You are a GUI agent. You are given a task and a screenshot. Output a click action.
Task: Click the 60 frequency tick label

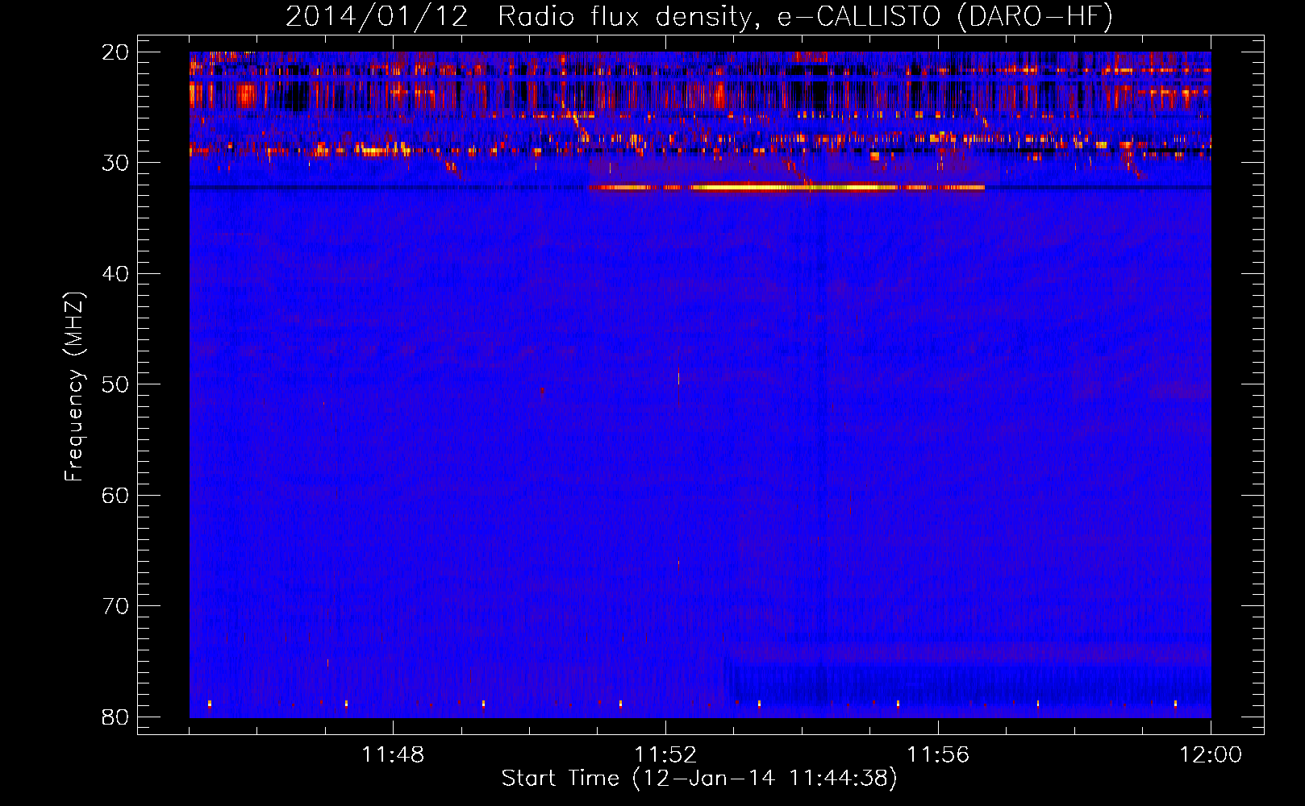pyautogui.click(x=116, y=495)
